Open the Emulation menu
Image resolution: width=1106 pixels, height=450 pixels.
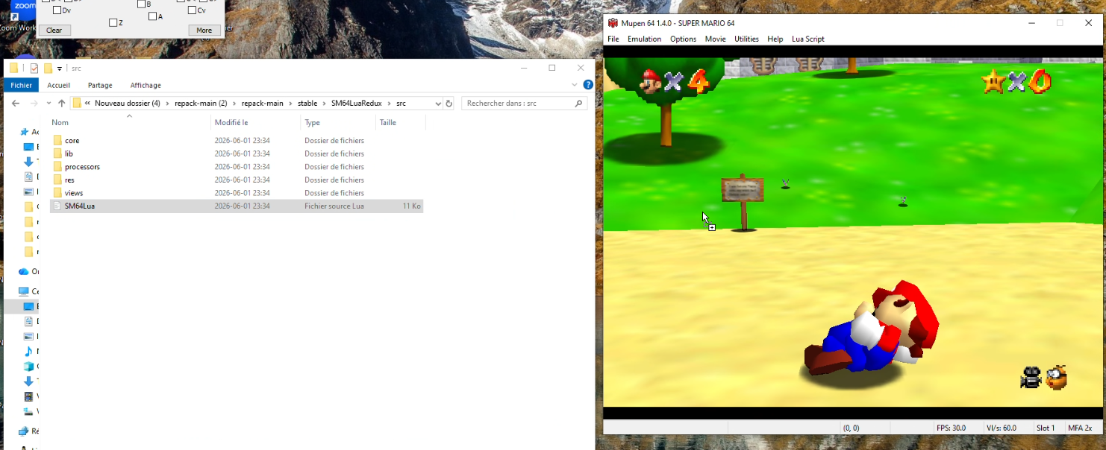tap(644, 39)
